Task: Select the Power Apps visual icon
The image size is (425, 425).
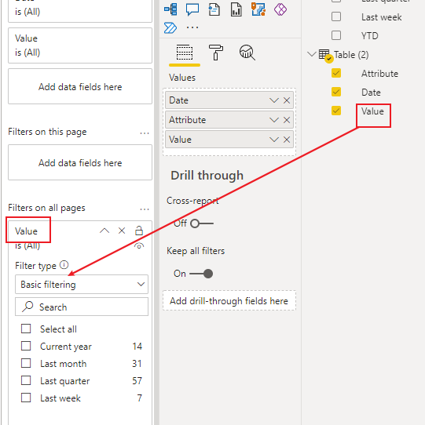Action: [x=280, y=9]
